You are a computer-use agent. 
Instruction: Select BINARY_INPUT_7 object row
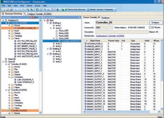[x=122, y=71]
